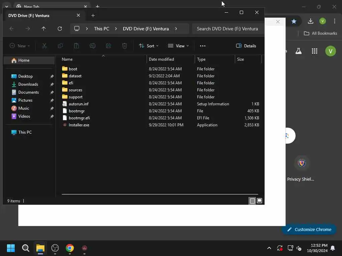Expand chevron after DVD Drive (F:) Ventura breadcrumb
This screenshot has width=342, height=256.
click(176, 29)
